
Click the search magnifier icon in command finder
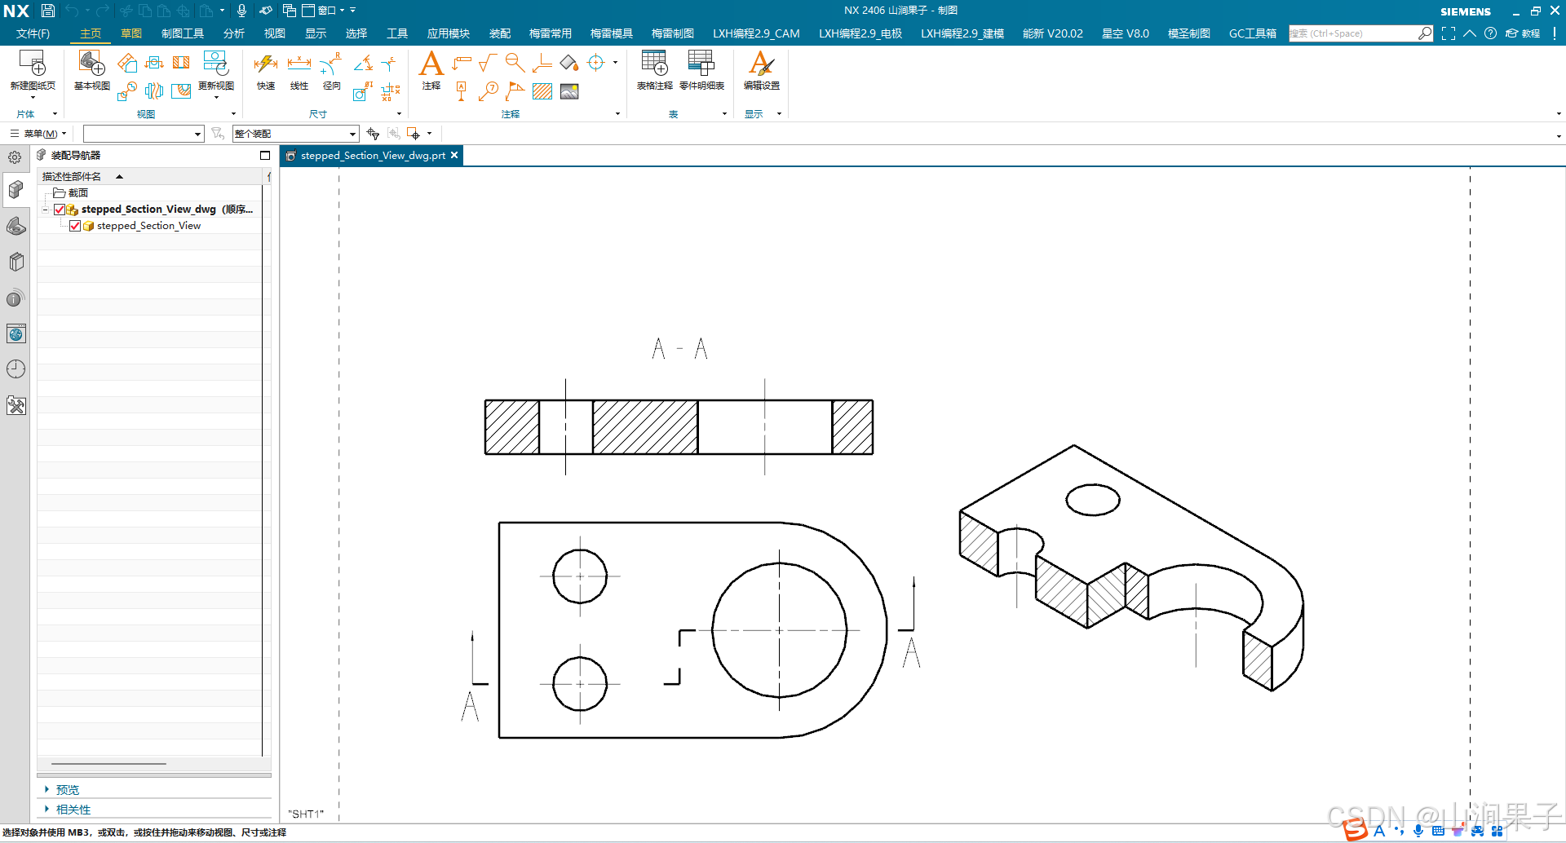pyautogui.click(x=1424, y=33)
